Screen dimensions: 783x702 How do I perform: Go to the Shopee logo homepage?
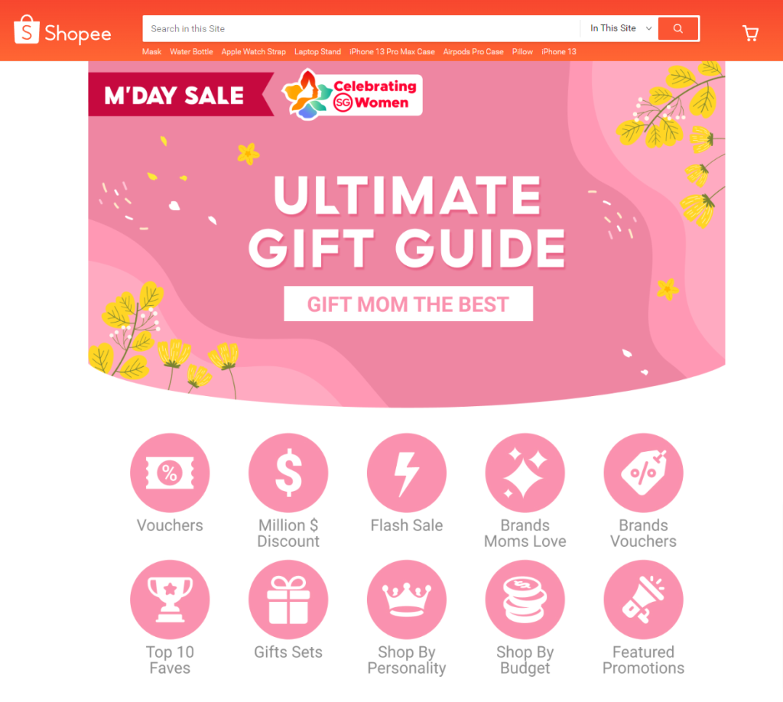[x=63, y=30]
